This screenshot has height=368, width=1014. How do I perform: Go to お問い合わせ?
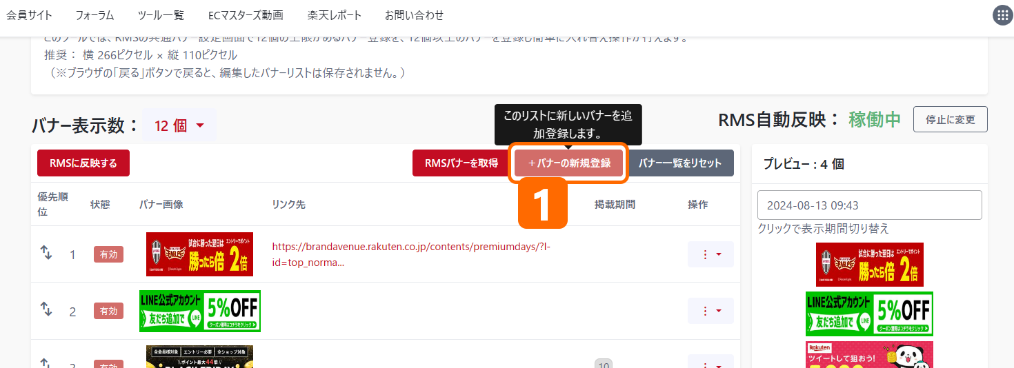(x=415, y=15)
